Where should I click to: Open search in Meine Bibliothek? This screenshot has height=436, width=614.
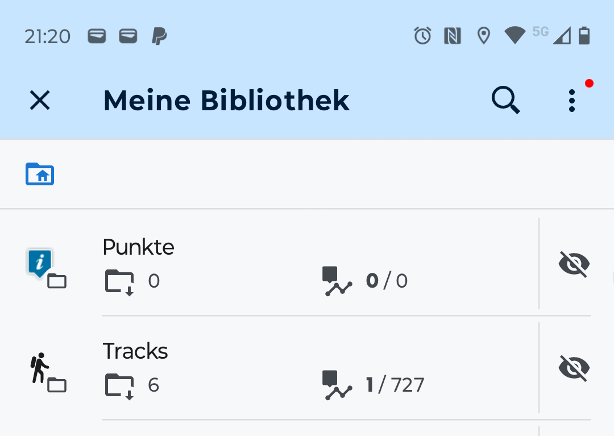505,101
